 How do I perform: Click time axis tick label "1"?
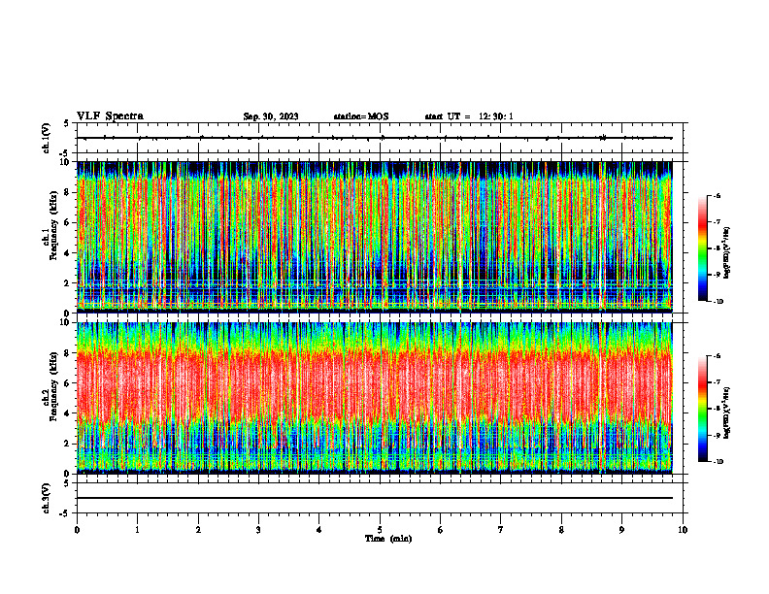point(137,530)
